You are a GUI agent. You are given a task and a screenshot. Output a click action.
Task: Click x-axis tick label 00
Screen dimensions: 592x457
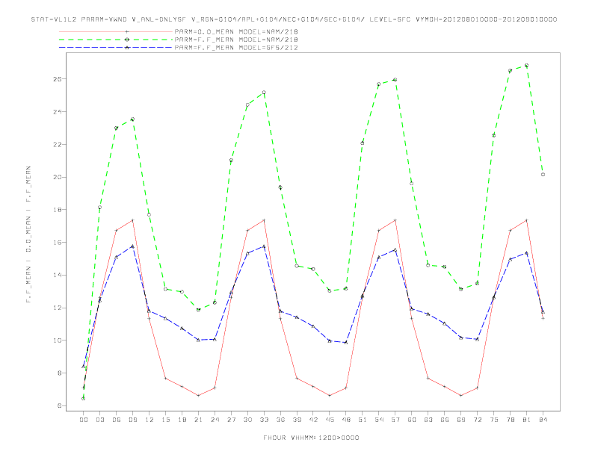pos(84,420)
